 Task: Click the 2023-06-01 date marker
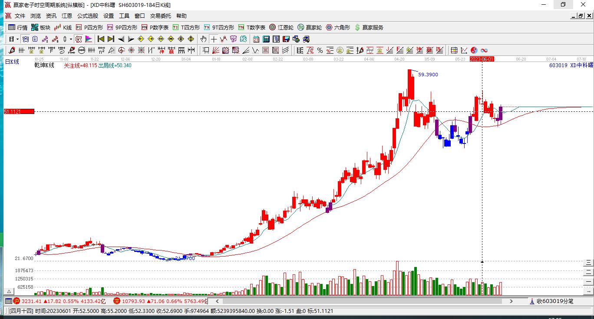click(482, 59)
